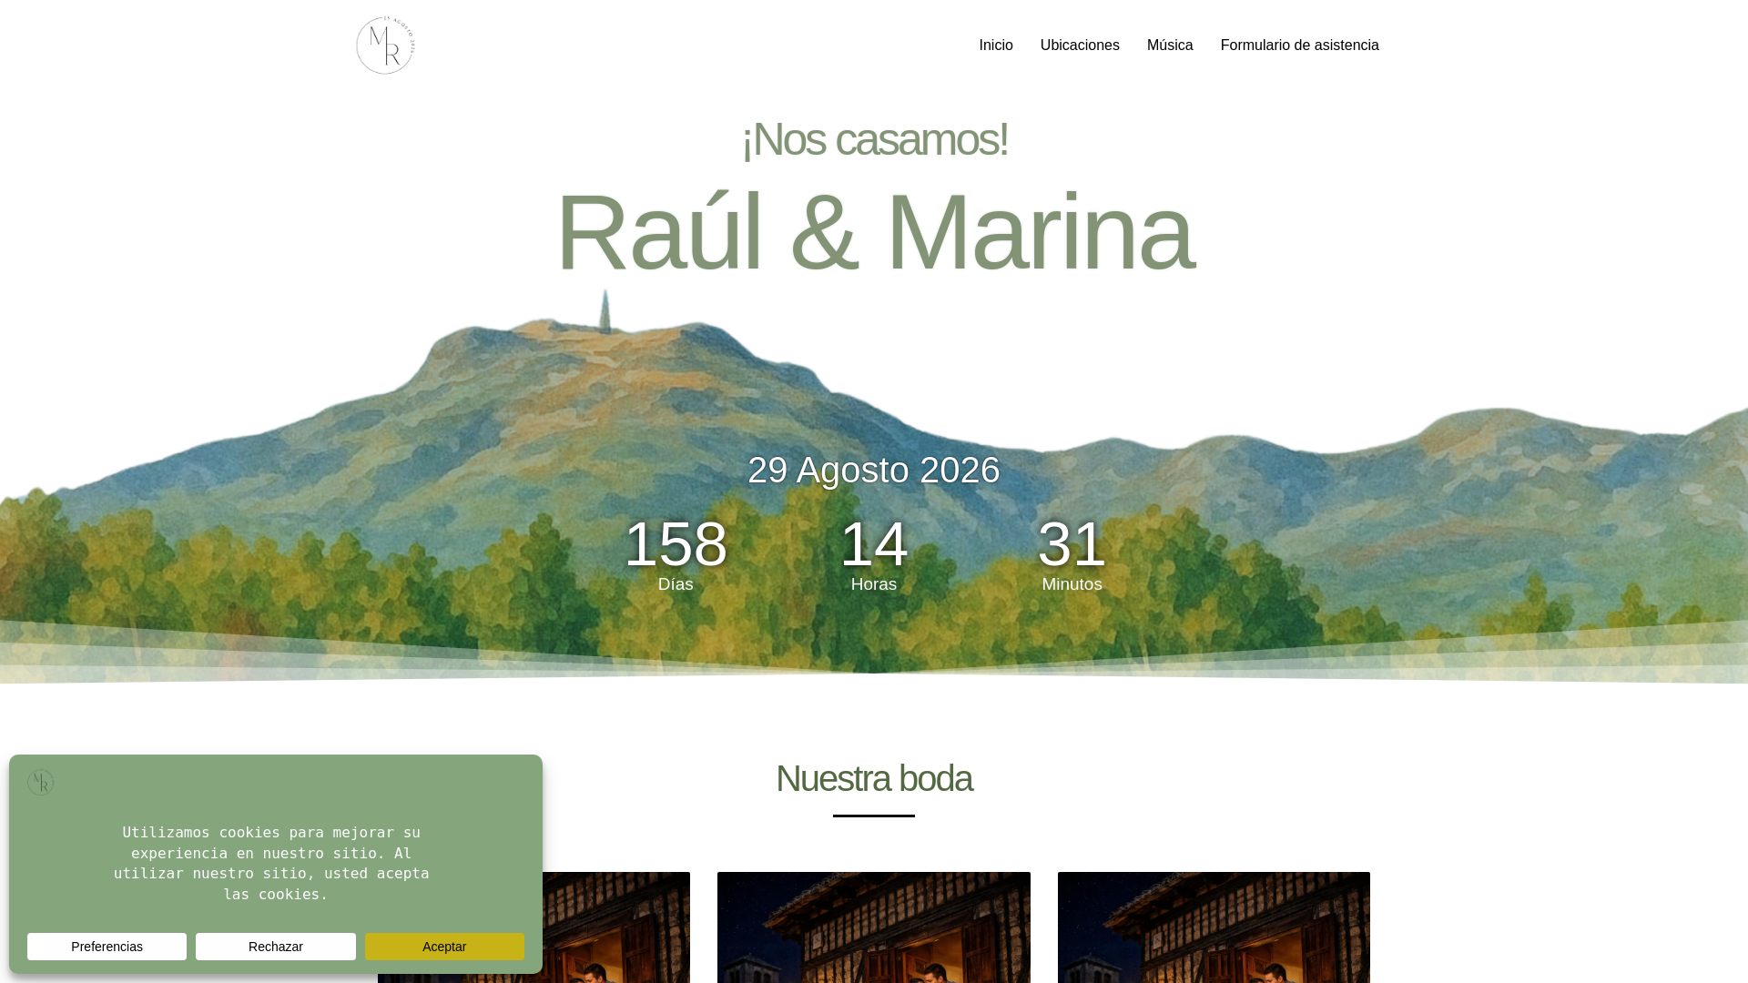Click the 31 Minutos countdown value
1748x983 pixels.
(x=1072, y=543)
